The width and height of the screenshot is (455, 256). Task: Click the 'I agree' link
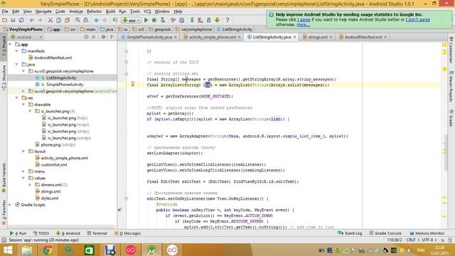pos(304,20)
